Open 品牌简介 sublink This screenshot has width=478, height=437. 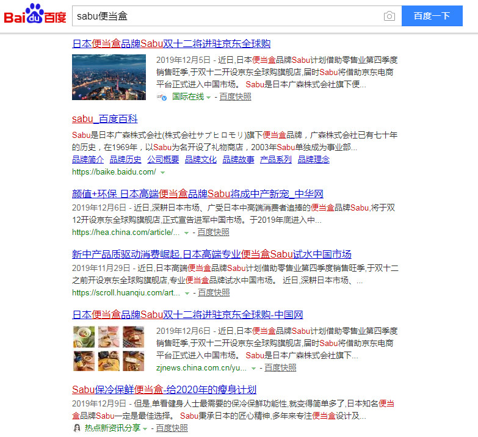pyautogui.click(x=88, y=159)
